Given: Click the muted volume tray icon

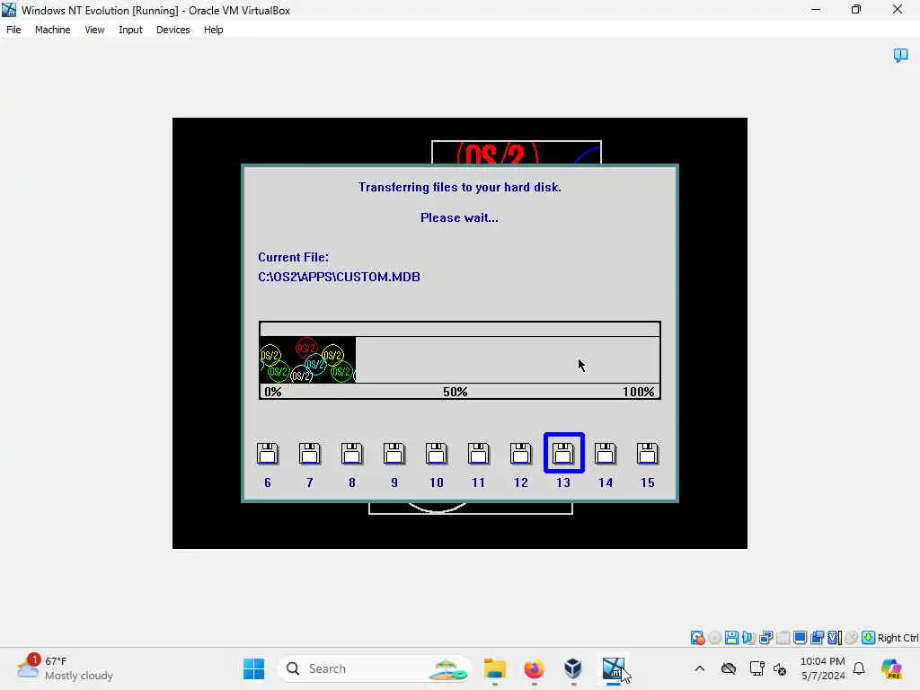Looking at the screenshot, I should tap(781, 668).
